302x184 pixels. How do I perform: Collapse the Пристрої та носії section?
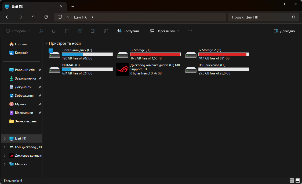[x=46, y=43]
